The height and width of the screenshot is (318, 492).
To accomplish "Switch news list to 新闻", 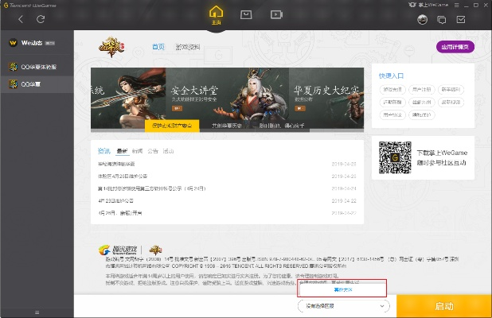I will 138,151.
